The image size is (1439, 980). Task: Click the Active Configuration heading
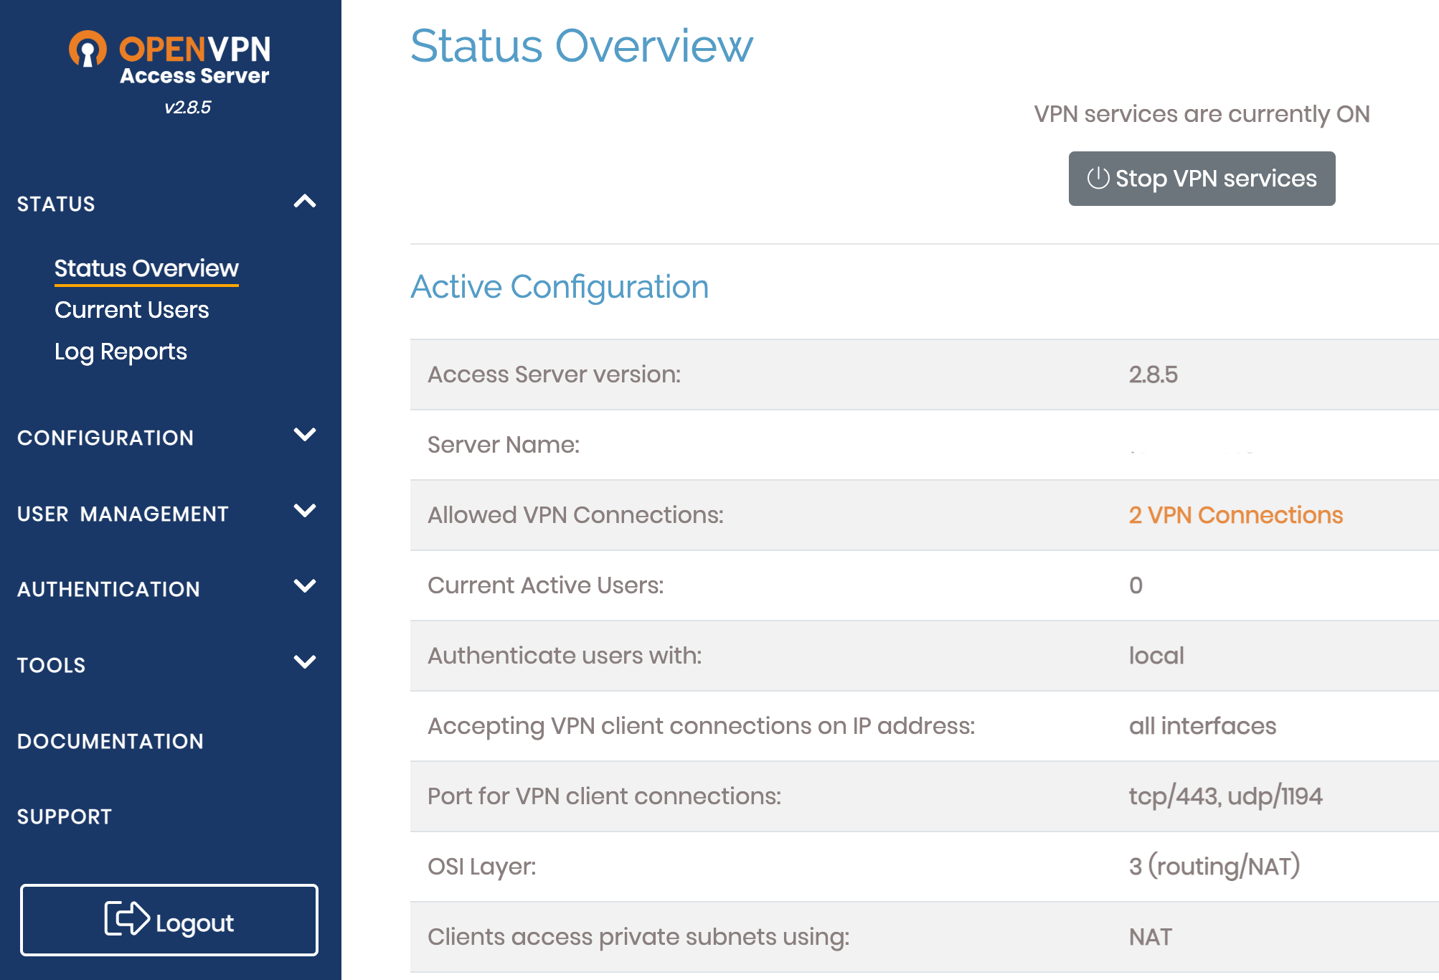(x=559, y=286)
